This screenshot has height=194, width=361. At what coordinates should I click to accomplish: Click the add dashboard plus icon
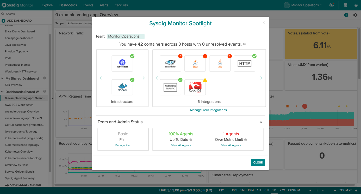pyautogui.click(x=346, y=15)
